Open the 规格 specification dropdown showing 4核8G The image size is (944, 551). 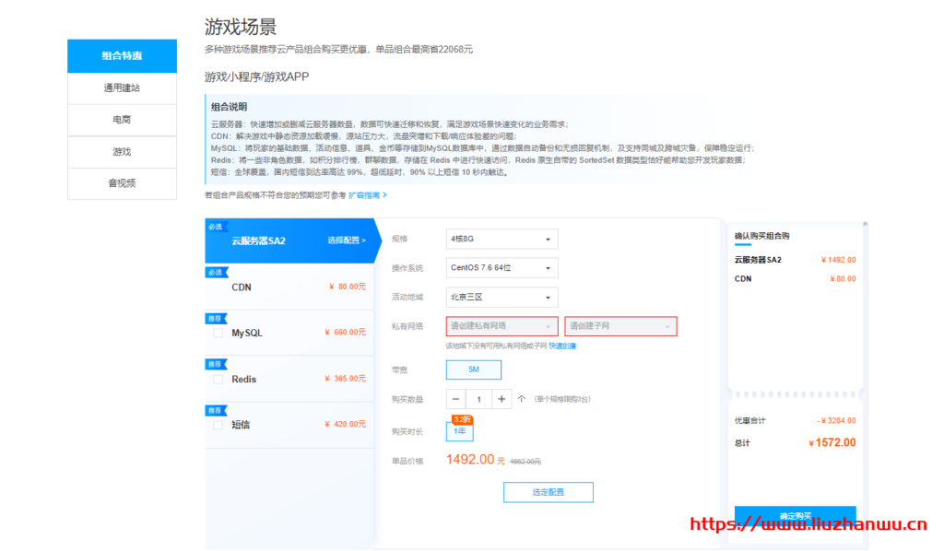tap(501, 239)
